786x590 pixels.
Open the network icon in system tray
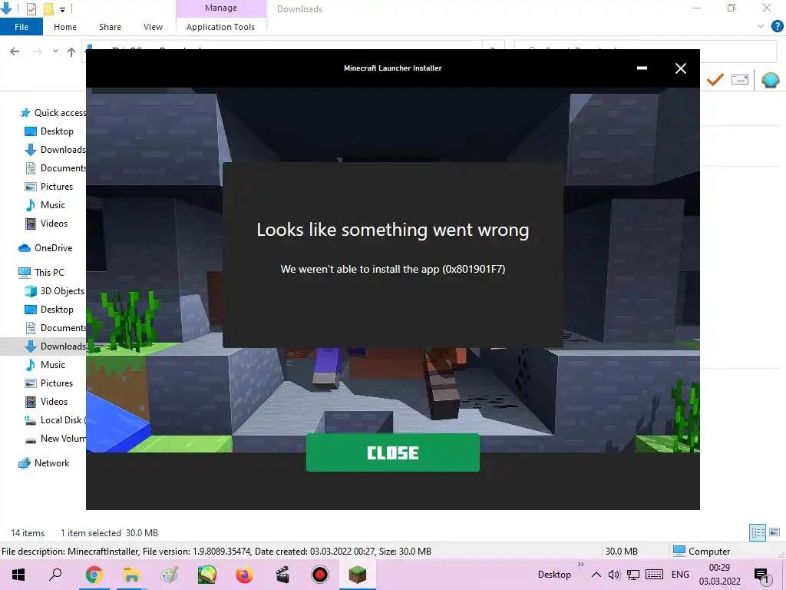click(633, 575)
